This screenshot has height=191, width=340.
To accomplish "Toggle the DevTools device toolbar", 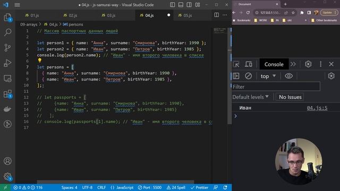I will 249,64.
